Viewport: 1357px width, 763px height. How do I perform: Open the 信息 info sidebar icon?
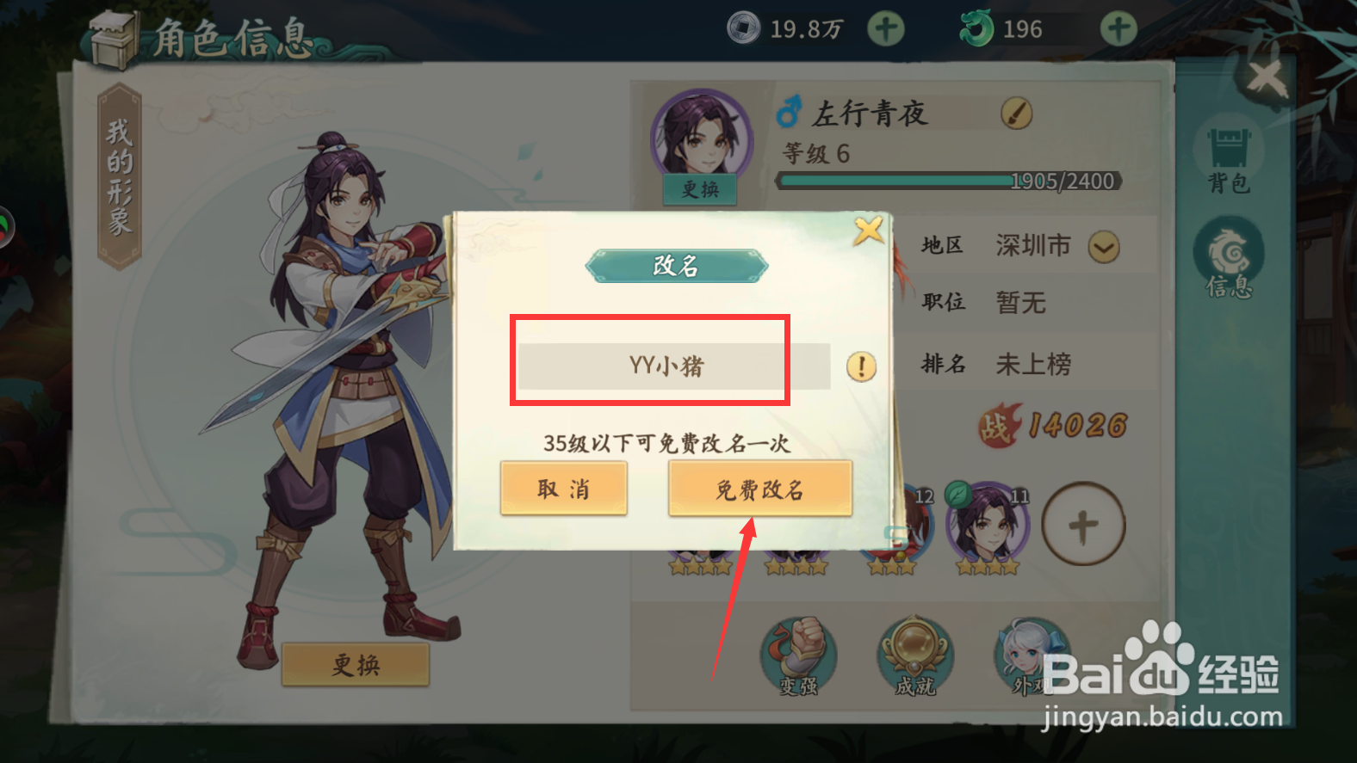[1229, 258]
